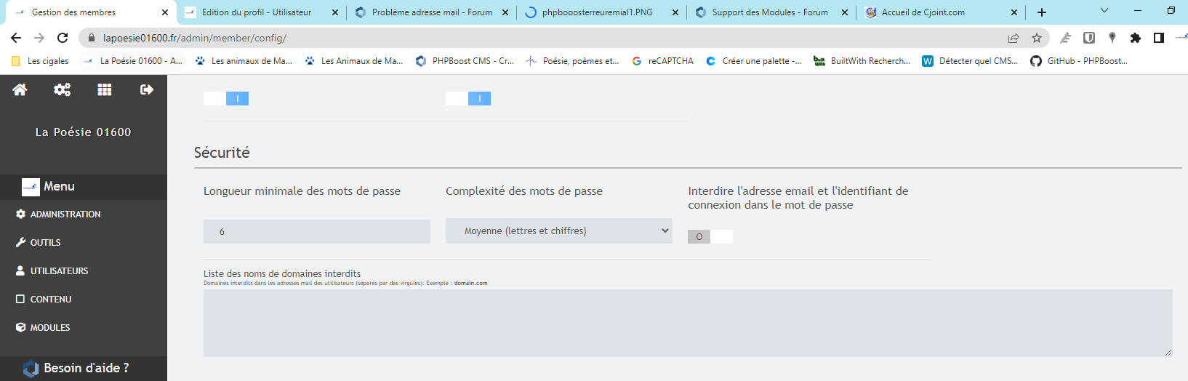View site security padlock information
This screenshot has height=381, width=1188.
pyautogui.click(x=91, y=38)
